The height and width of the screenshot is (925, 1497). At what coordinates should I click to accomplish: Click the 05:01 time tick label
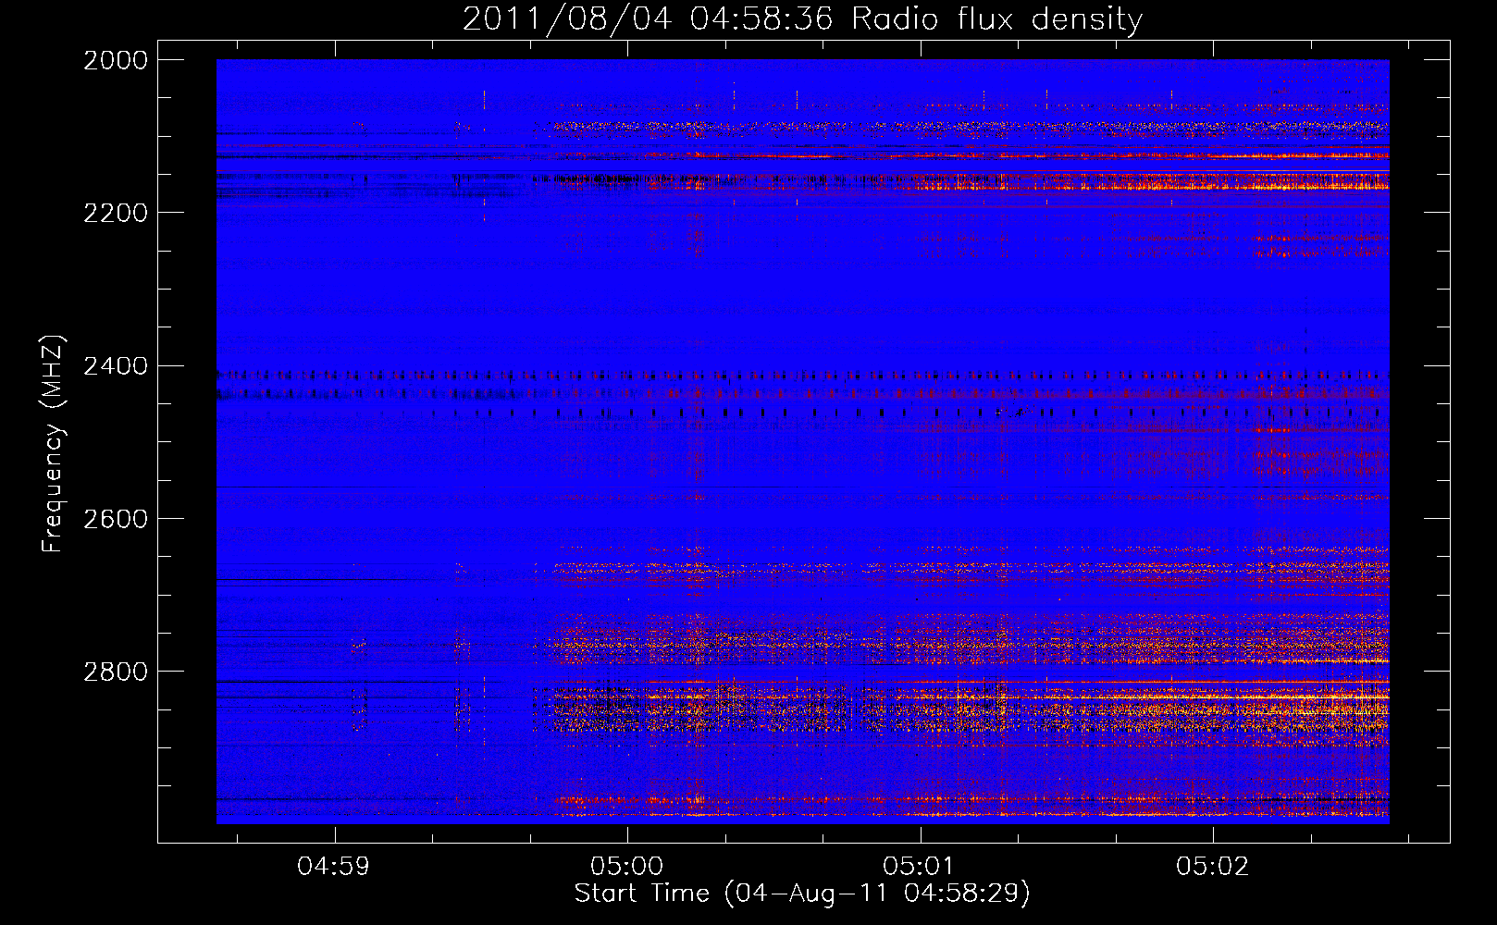point(920,867)
